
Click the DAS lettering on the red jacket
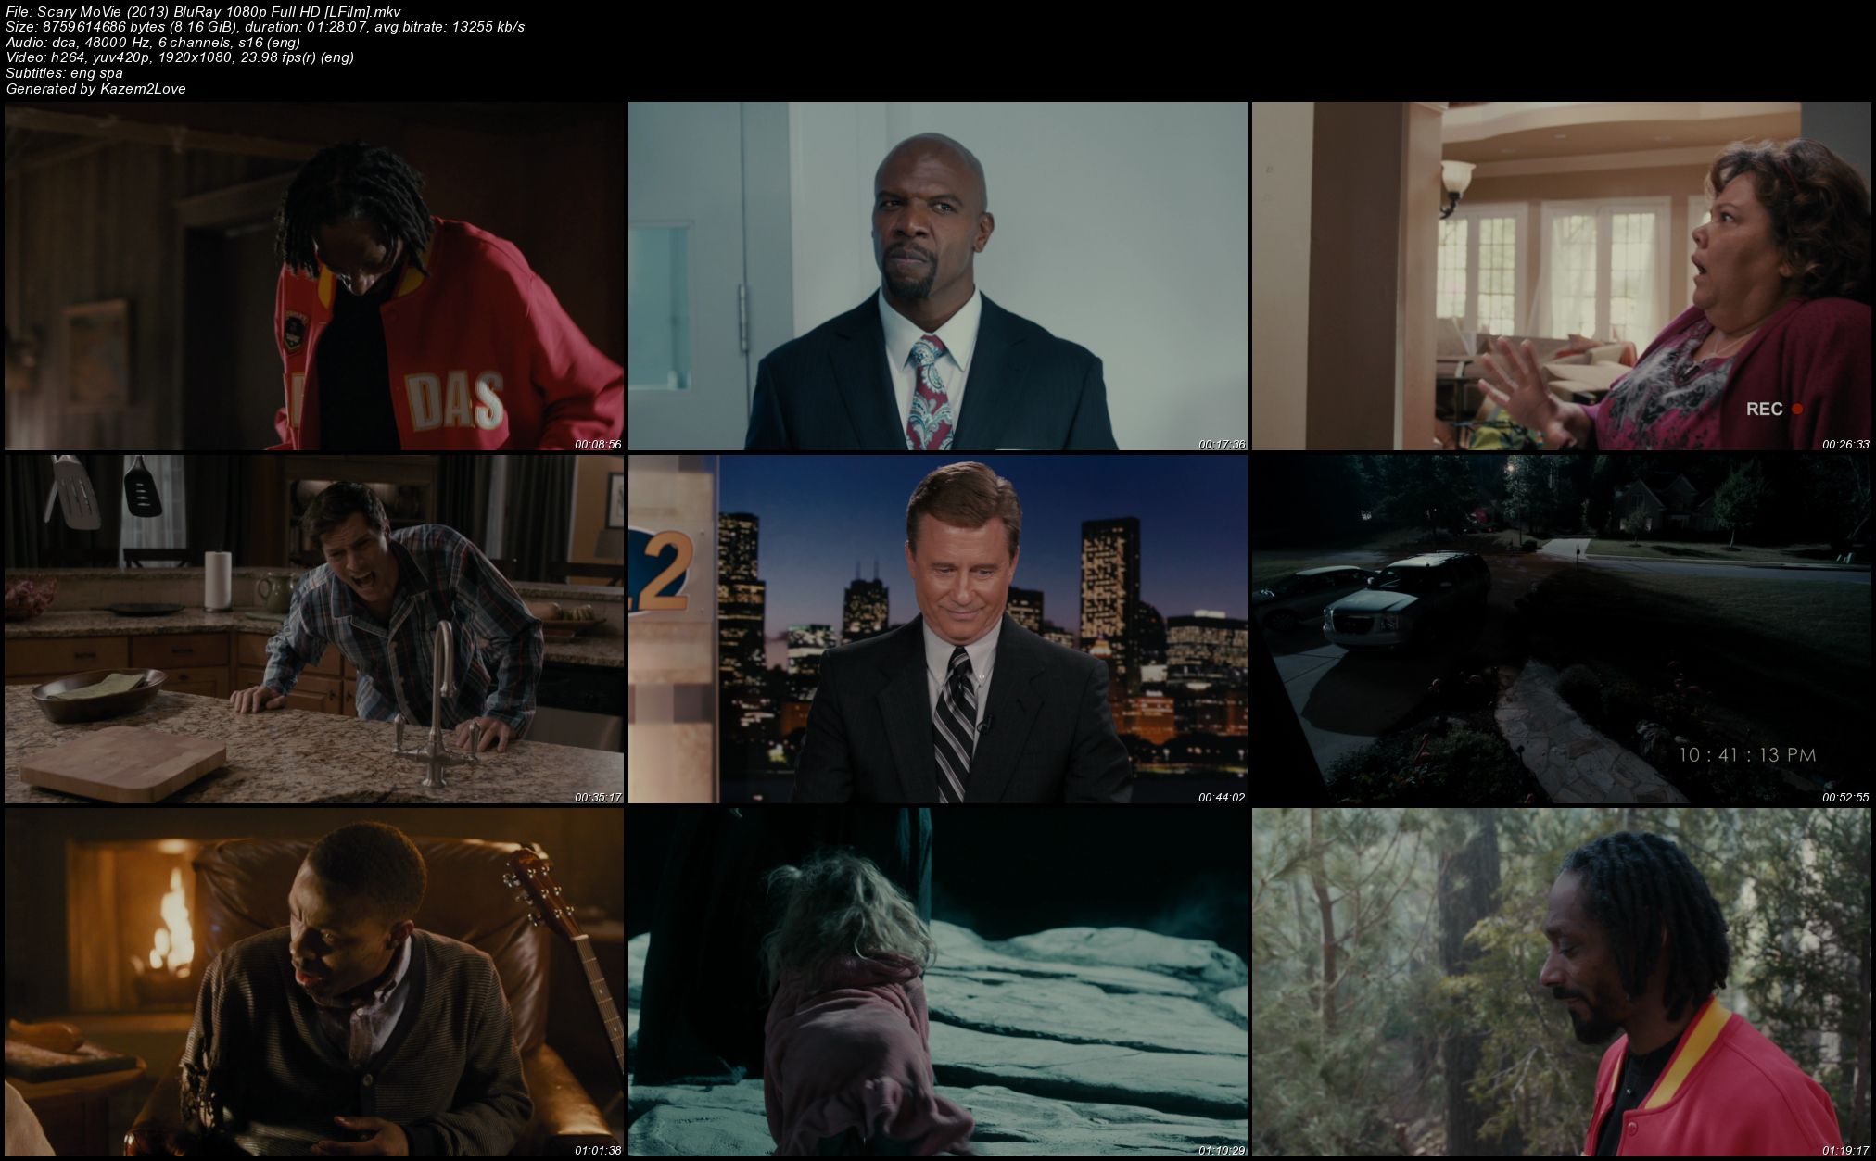point(454,400)
